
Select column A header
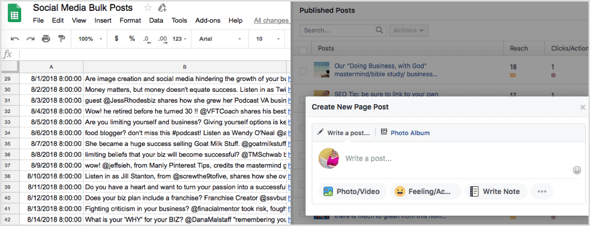51,67
